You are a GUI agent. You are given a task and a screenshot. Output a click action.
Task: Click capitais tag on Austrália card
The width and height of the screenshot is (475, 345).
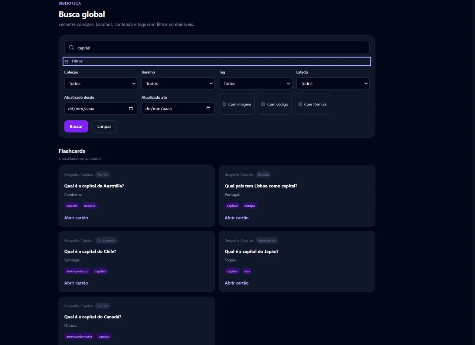tap(72, 206)
